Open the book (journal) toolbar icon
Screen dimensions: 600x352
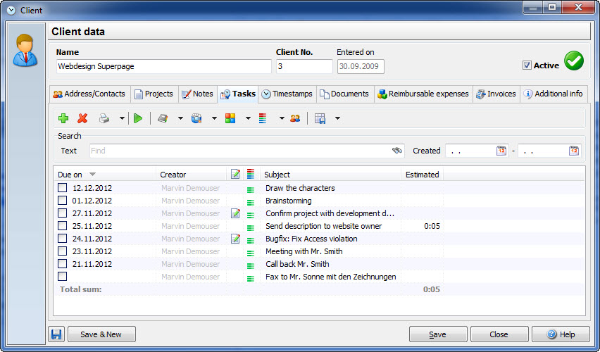point(163,118)
